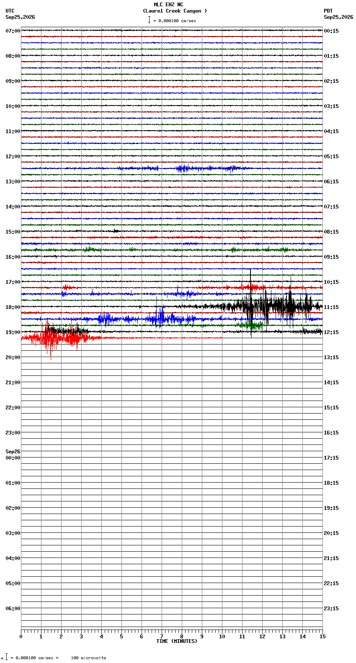This screenshot has height=663, width=356.
Task: Click minute 13 on the time axis
Action: tap(282, 637)
